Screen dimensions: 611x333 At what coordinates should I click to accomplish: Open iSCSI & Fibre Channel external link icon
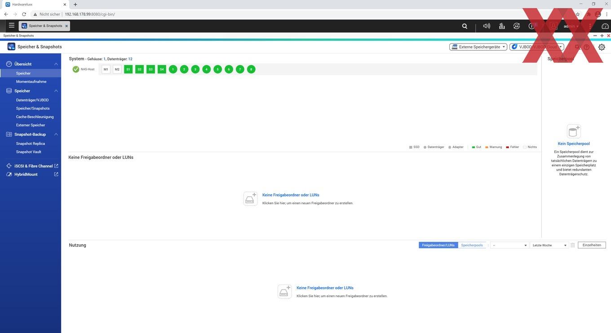pyautogui.click(x=56, y=166)
